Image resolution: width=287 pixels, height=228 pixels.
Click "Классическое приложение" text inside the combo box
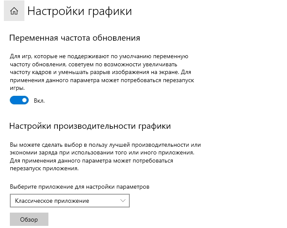[x=52, y=201]
